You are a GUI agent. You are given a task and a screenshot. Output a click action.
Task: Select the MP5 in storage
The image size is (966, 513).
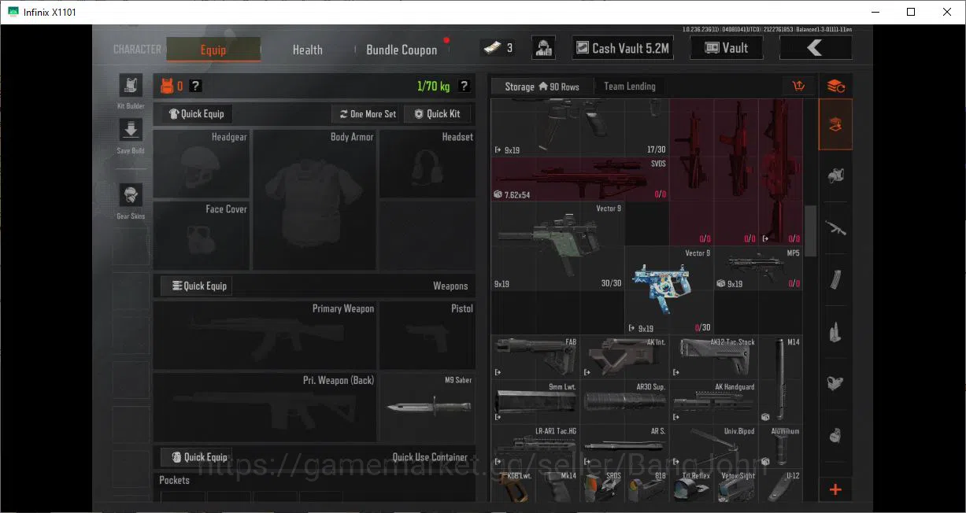click(759, 268)
